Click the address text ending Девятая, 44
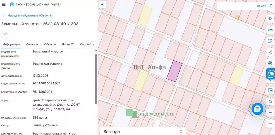This screenshot has width=275, height=135. click(x=56, y=105)
